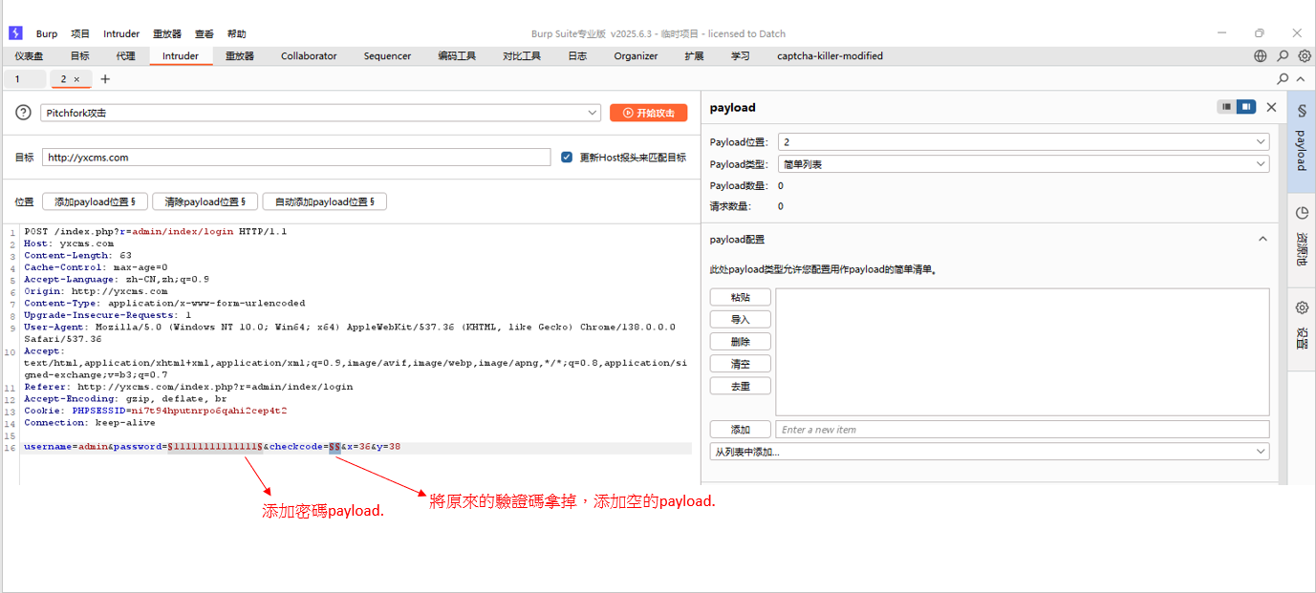Click the 粘贴 paste button

(x=741, y=297)
